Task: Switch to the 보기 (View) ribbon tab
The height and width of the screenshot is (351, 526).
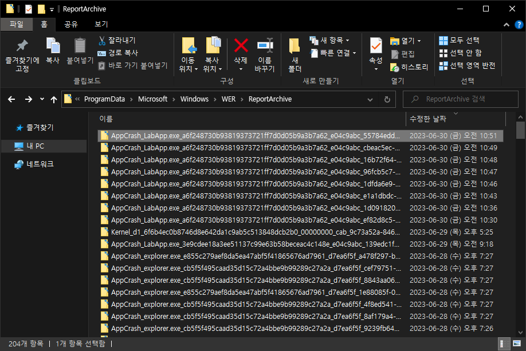Action: click(101, 24)
